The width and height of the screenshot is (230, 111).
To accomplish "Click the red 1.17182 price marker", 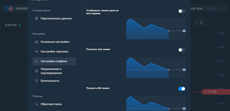I will point(215,92).
